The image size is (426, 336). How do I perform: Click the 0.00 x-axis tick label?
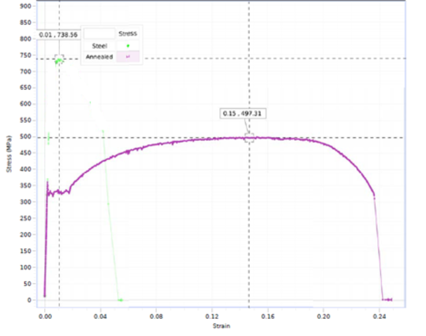(45, 316)
